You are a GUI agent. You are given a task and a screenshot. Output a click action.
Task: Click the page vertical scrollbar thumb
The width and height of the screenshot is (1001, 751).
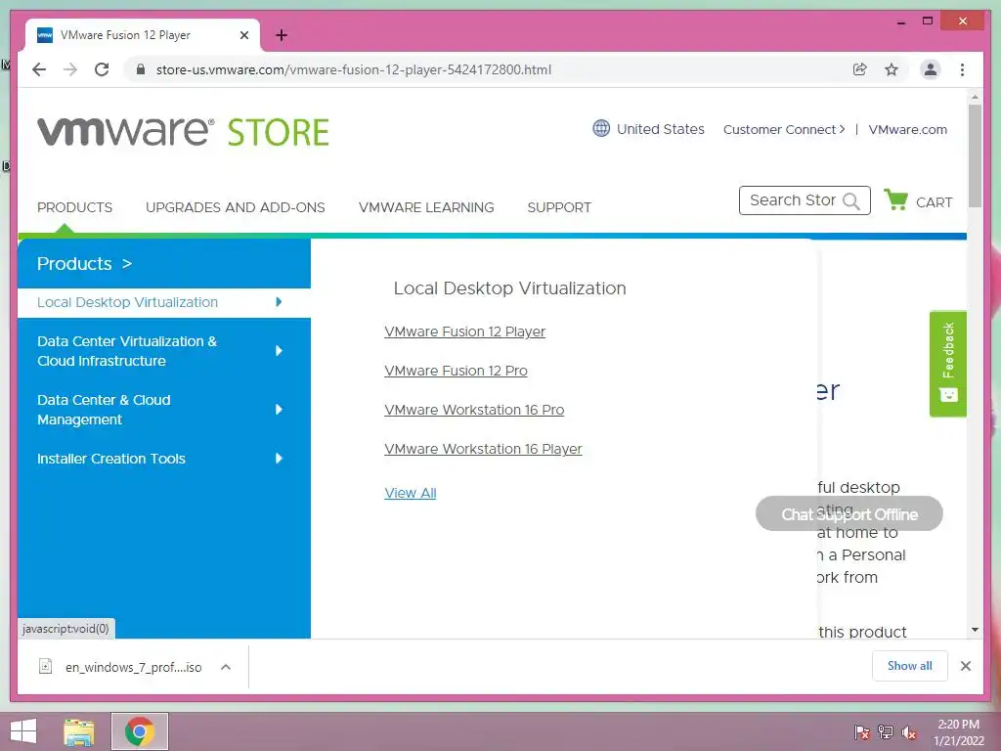(x=975, y=155)
